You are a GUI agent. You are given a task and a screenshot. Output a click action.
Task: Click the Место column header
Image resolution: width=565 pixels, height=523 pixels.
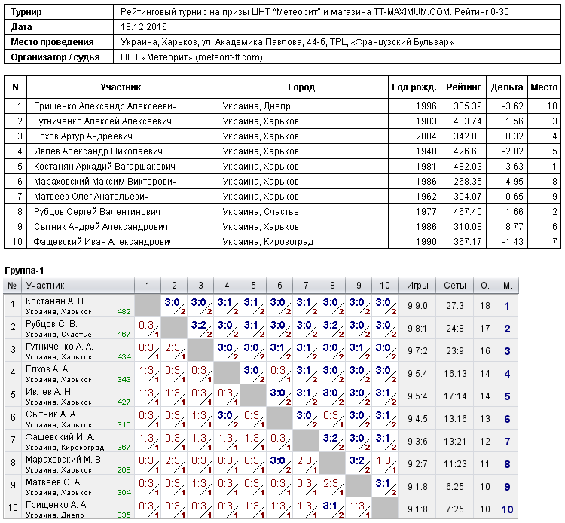click(x=544, y=87)
